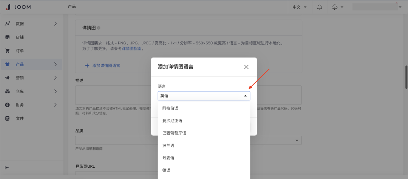Choose 波兰语 option
Image resolution: width=408 pixels, height=179 pixels.
pos(204,146)
